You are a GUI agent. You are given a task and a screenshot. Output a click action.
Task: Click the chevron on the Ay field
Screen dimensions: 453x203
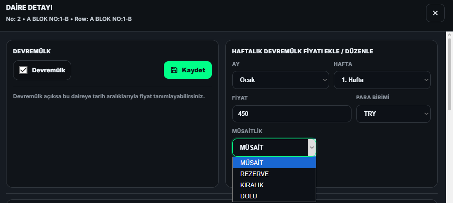click(x=325, y=80)
